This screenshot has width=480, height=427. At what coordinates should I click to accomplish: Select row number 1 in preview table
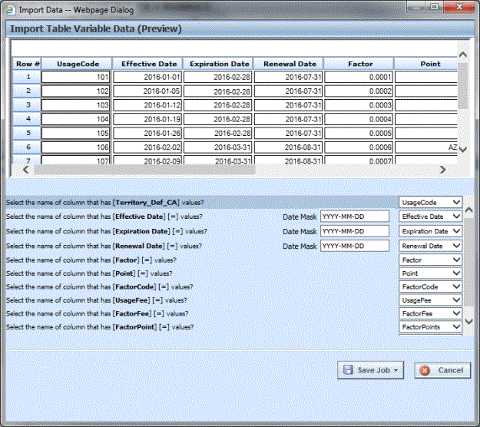[x=28, y=77]
